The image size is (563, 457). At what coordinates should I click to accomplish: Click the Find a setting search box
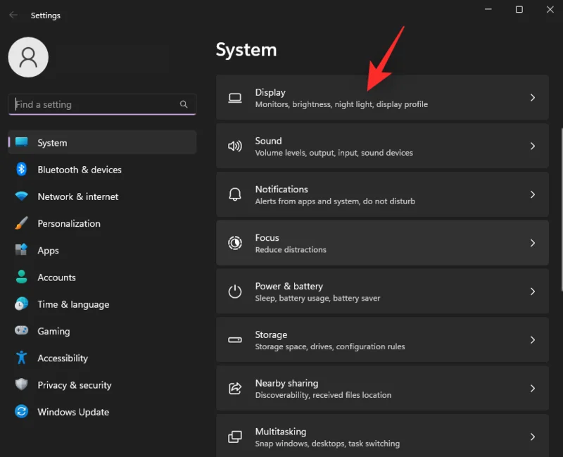pyautogui.click(x=95, y=104)
